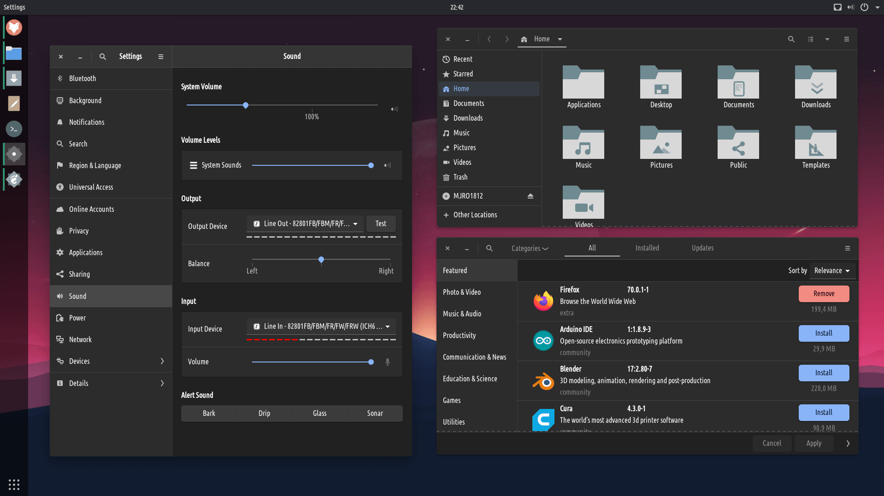884x496 pixels.
Task: Open the Privacy settings panel
Action: coord(79,231)
